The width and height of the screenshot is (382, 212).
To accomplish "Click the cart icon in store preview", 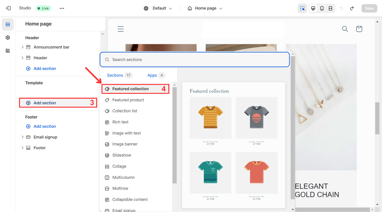I will point(359,29).
